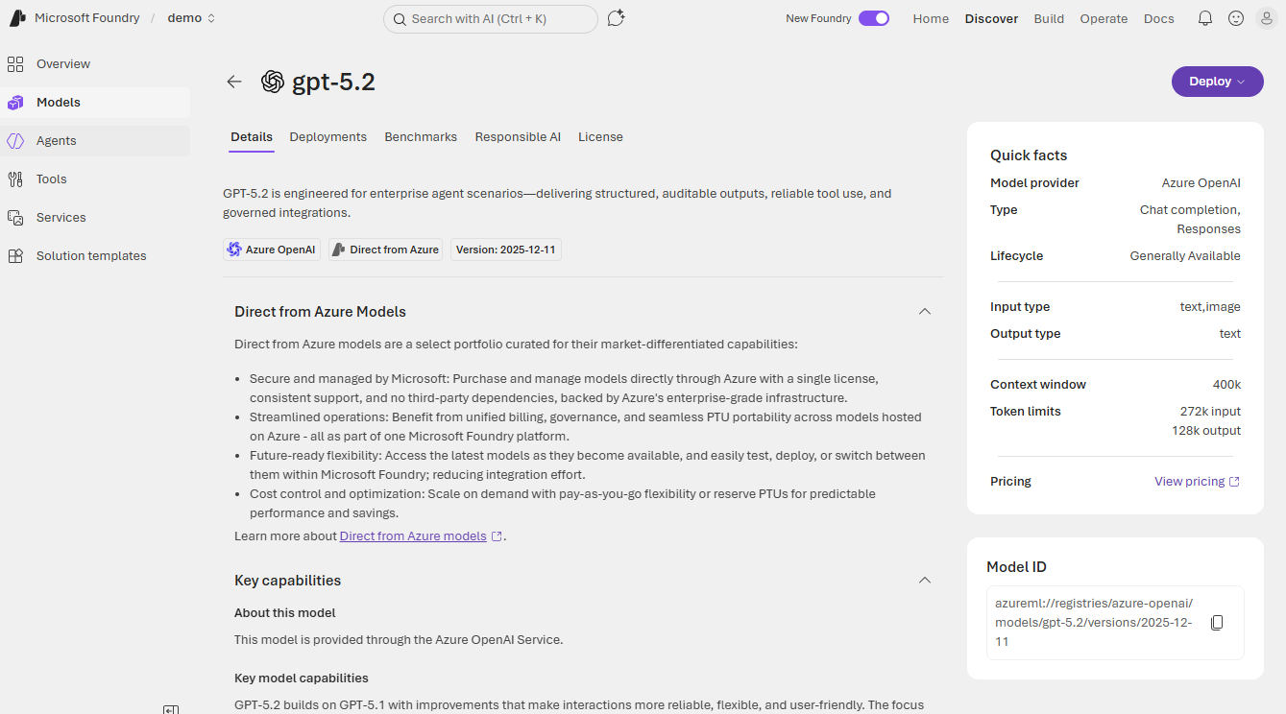This screenshot has width=1286, height=714.
Task: Copy the Model ID to clipboard
Action: 1217,623
